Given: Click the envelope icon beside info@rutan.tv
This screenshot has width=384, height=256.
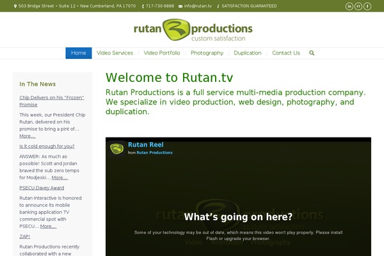Looking at the screenshot, I should tap(180, 6).
